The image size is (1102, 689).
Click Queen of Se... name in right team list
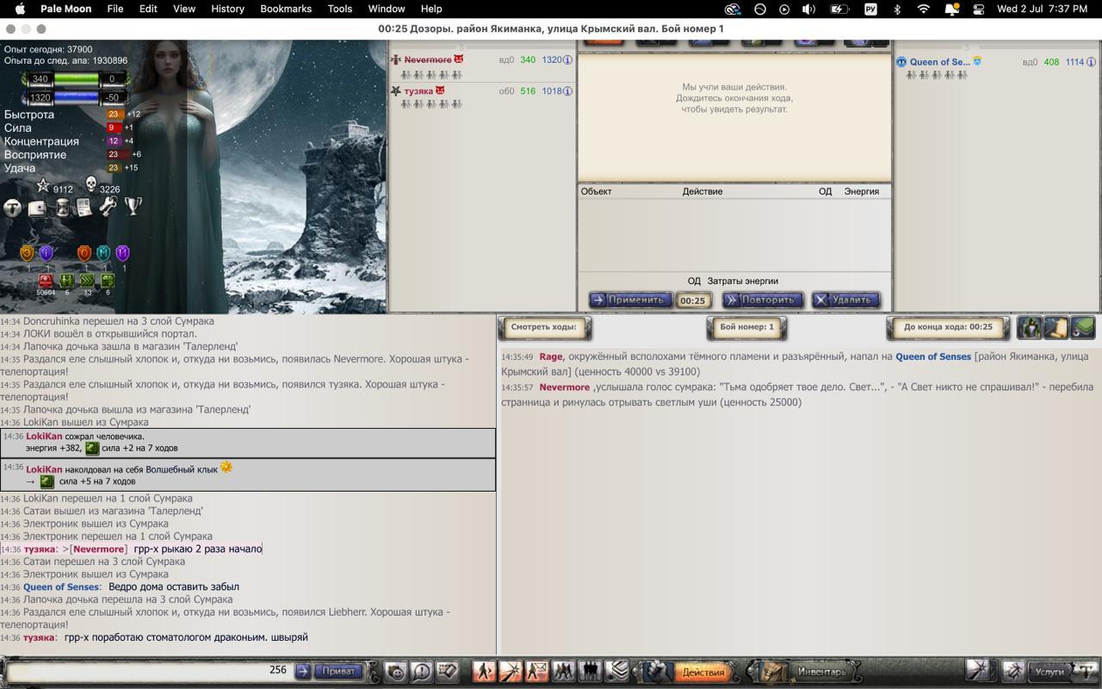(939, 62)
